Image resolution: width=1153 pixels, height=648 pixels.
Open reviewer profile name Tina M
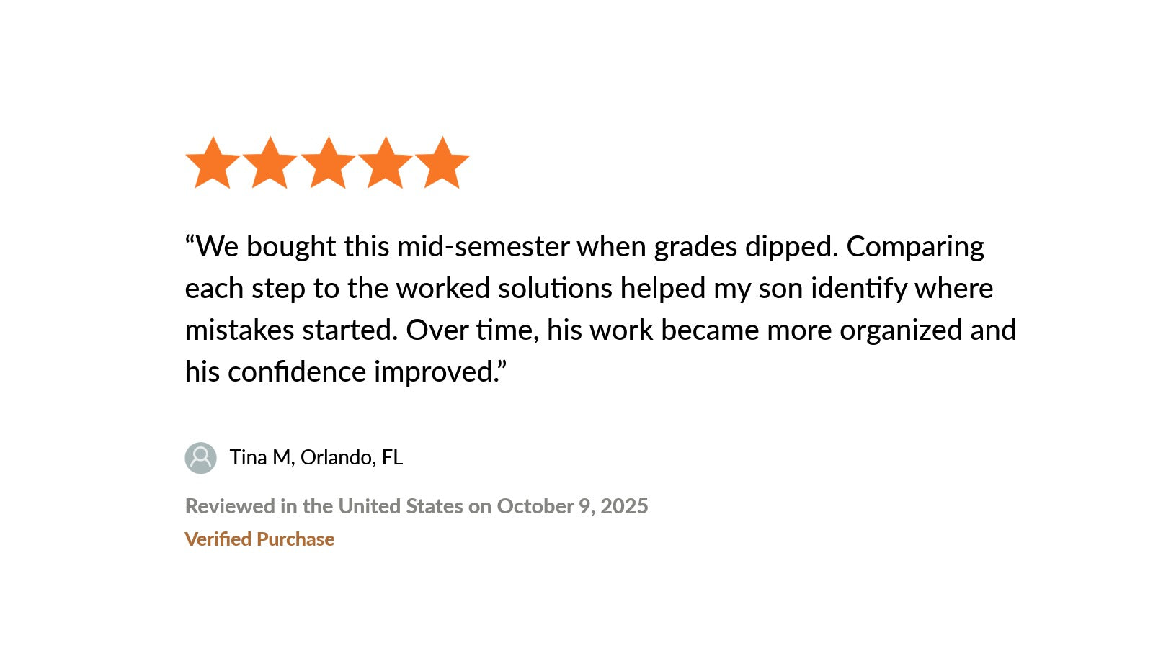(260, 458)
